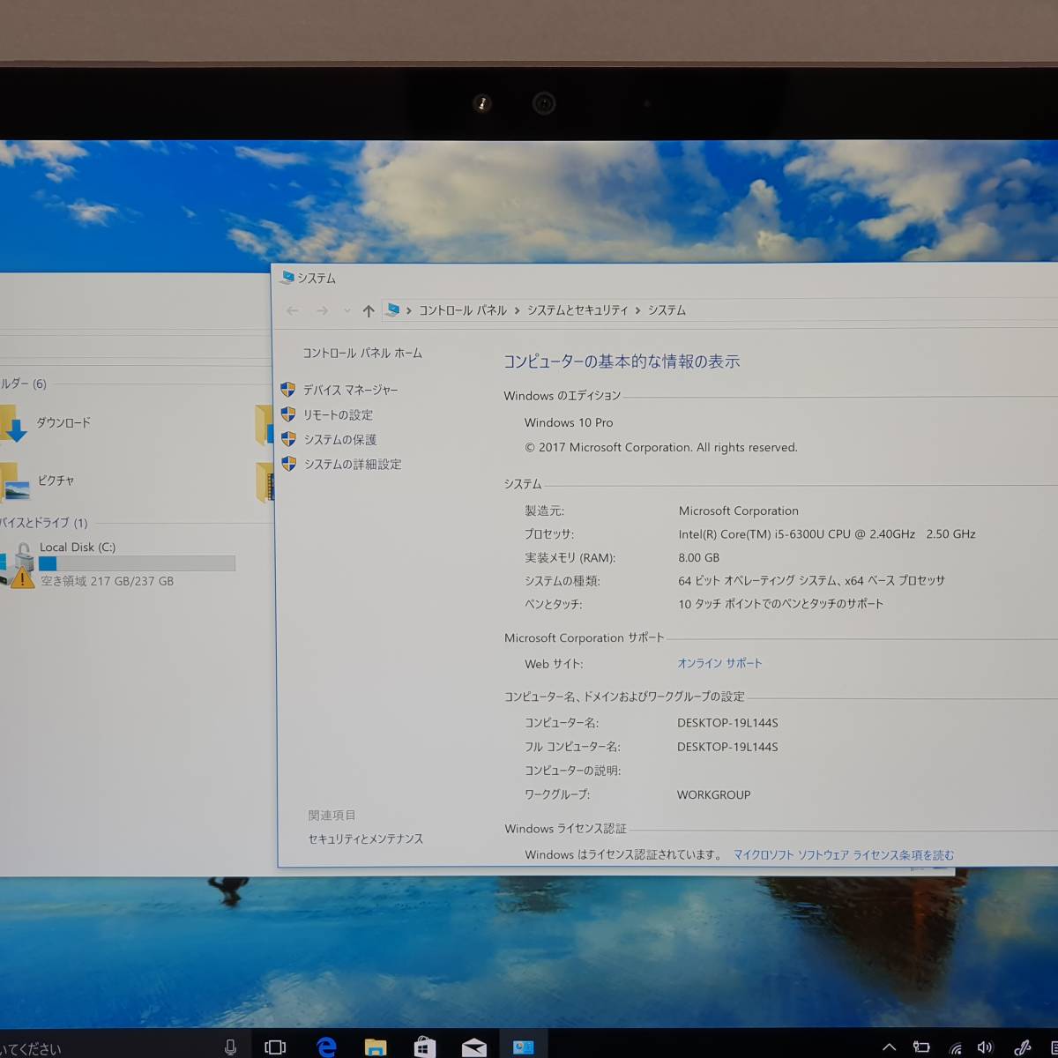Read the Microsoft software license terms link
The height and width of the screenshot is (1058, 1058).
(x=844, y=854)
